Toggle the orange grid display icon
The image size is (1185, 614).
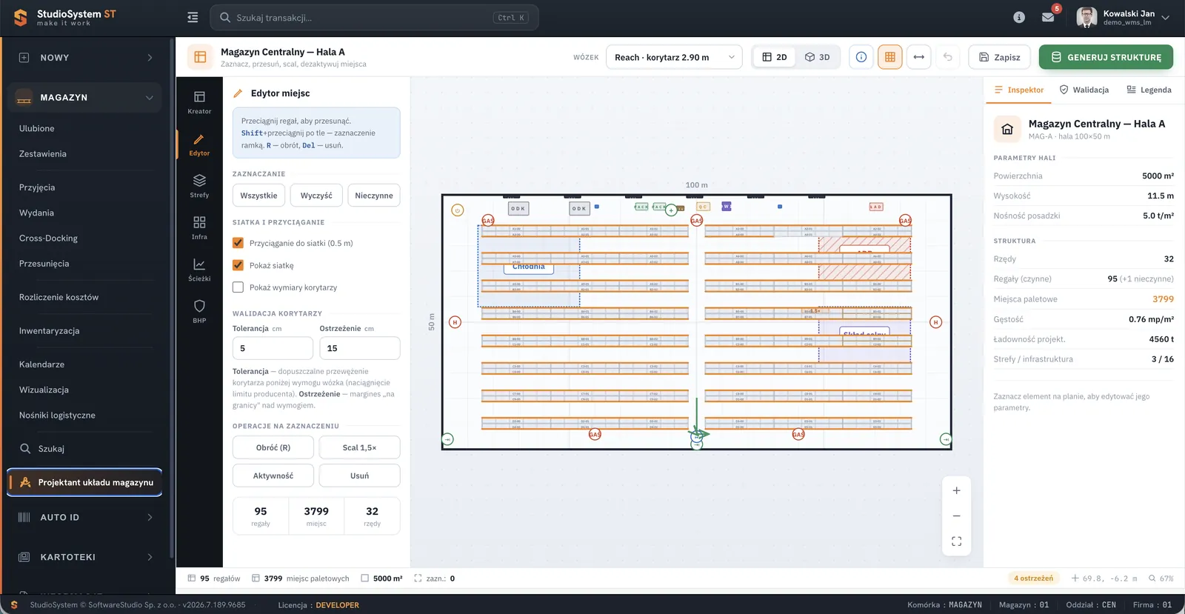pos(890,57)
